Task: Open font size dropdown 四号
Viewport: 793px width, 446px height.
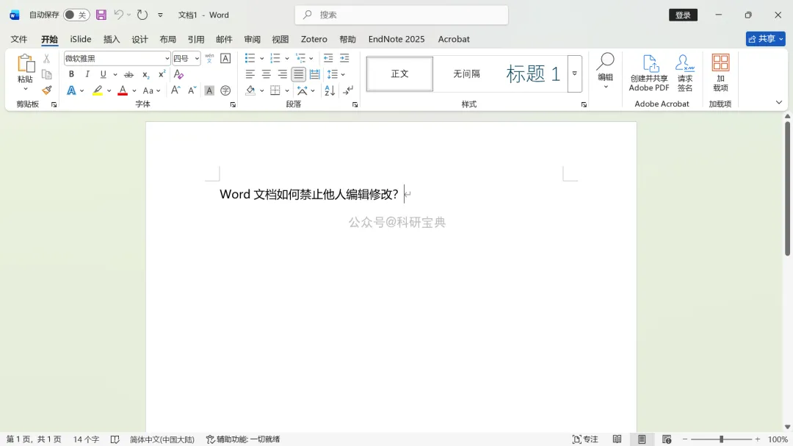Action: pyautogui.click(x=197, y=58)
